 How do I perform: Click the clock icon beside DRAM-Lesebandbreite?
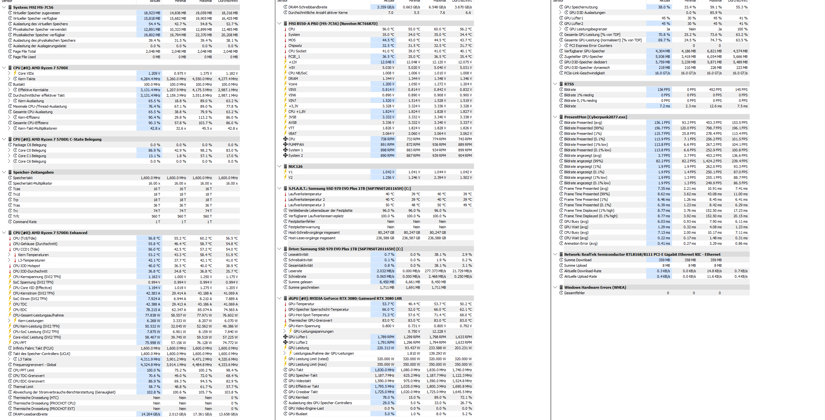click(x=10, y=414)
